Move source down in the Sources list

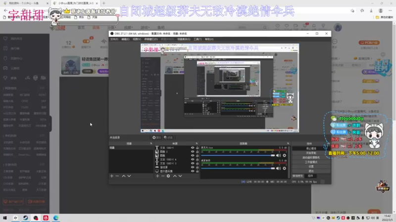click(180, 176)
